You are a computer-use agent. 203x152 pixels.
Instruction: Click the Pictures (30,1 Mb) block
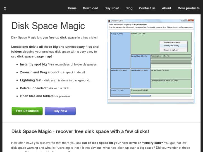[x=120, y=92]
